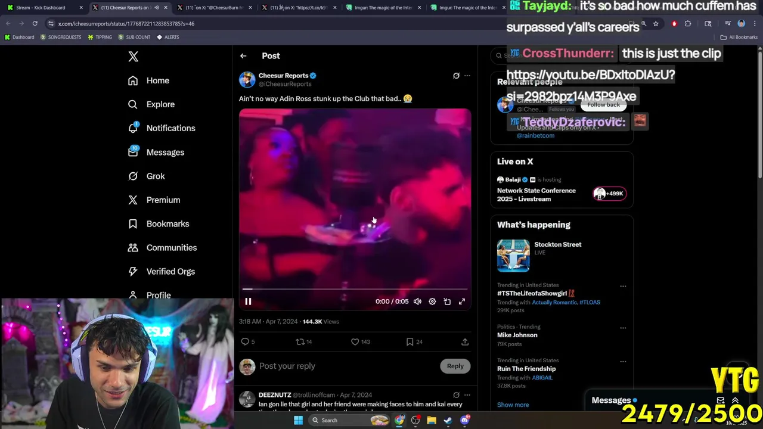Open Ruin The Friendship trend
The image size is (763, 429).
click(526, 369)
